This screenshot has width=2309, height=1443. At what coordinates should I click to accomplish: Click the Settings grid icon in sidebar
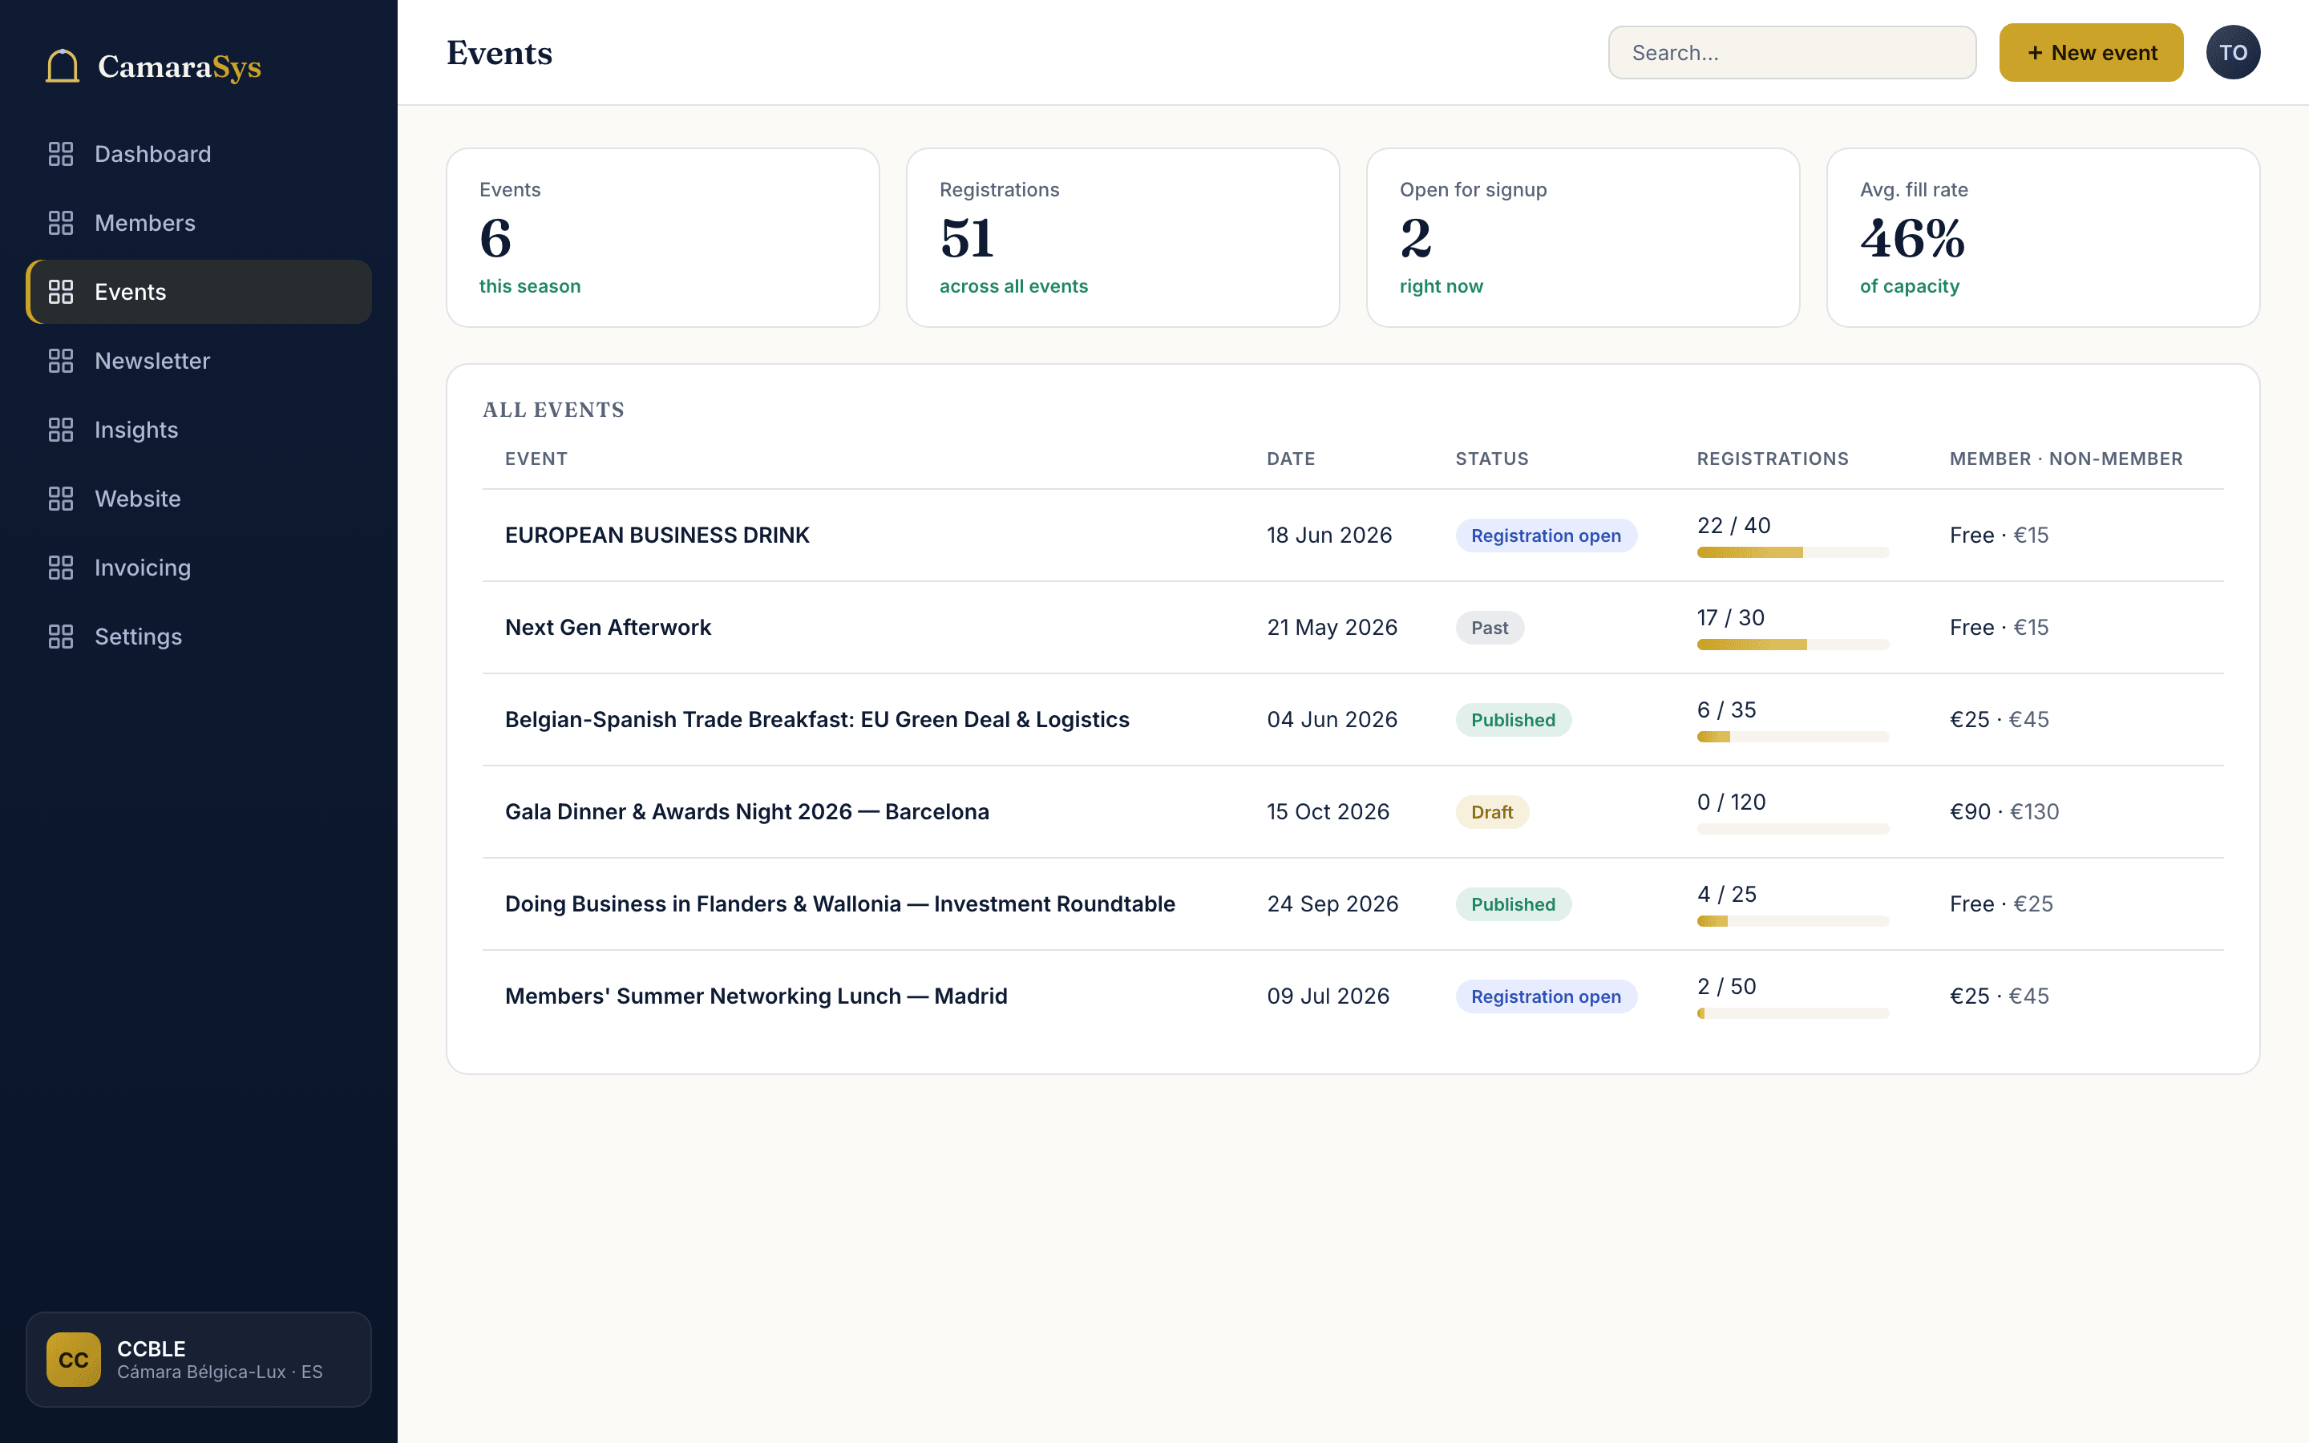pyautogui.click(x=61, y=637)
